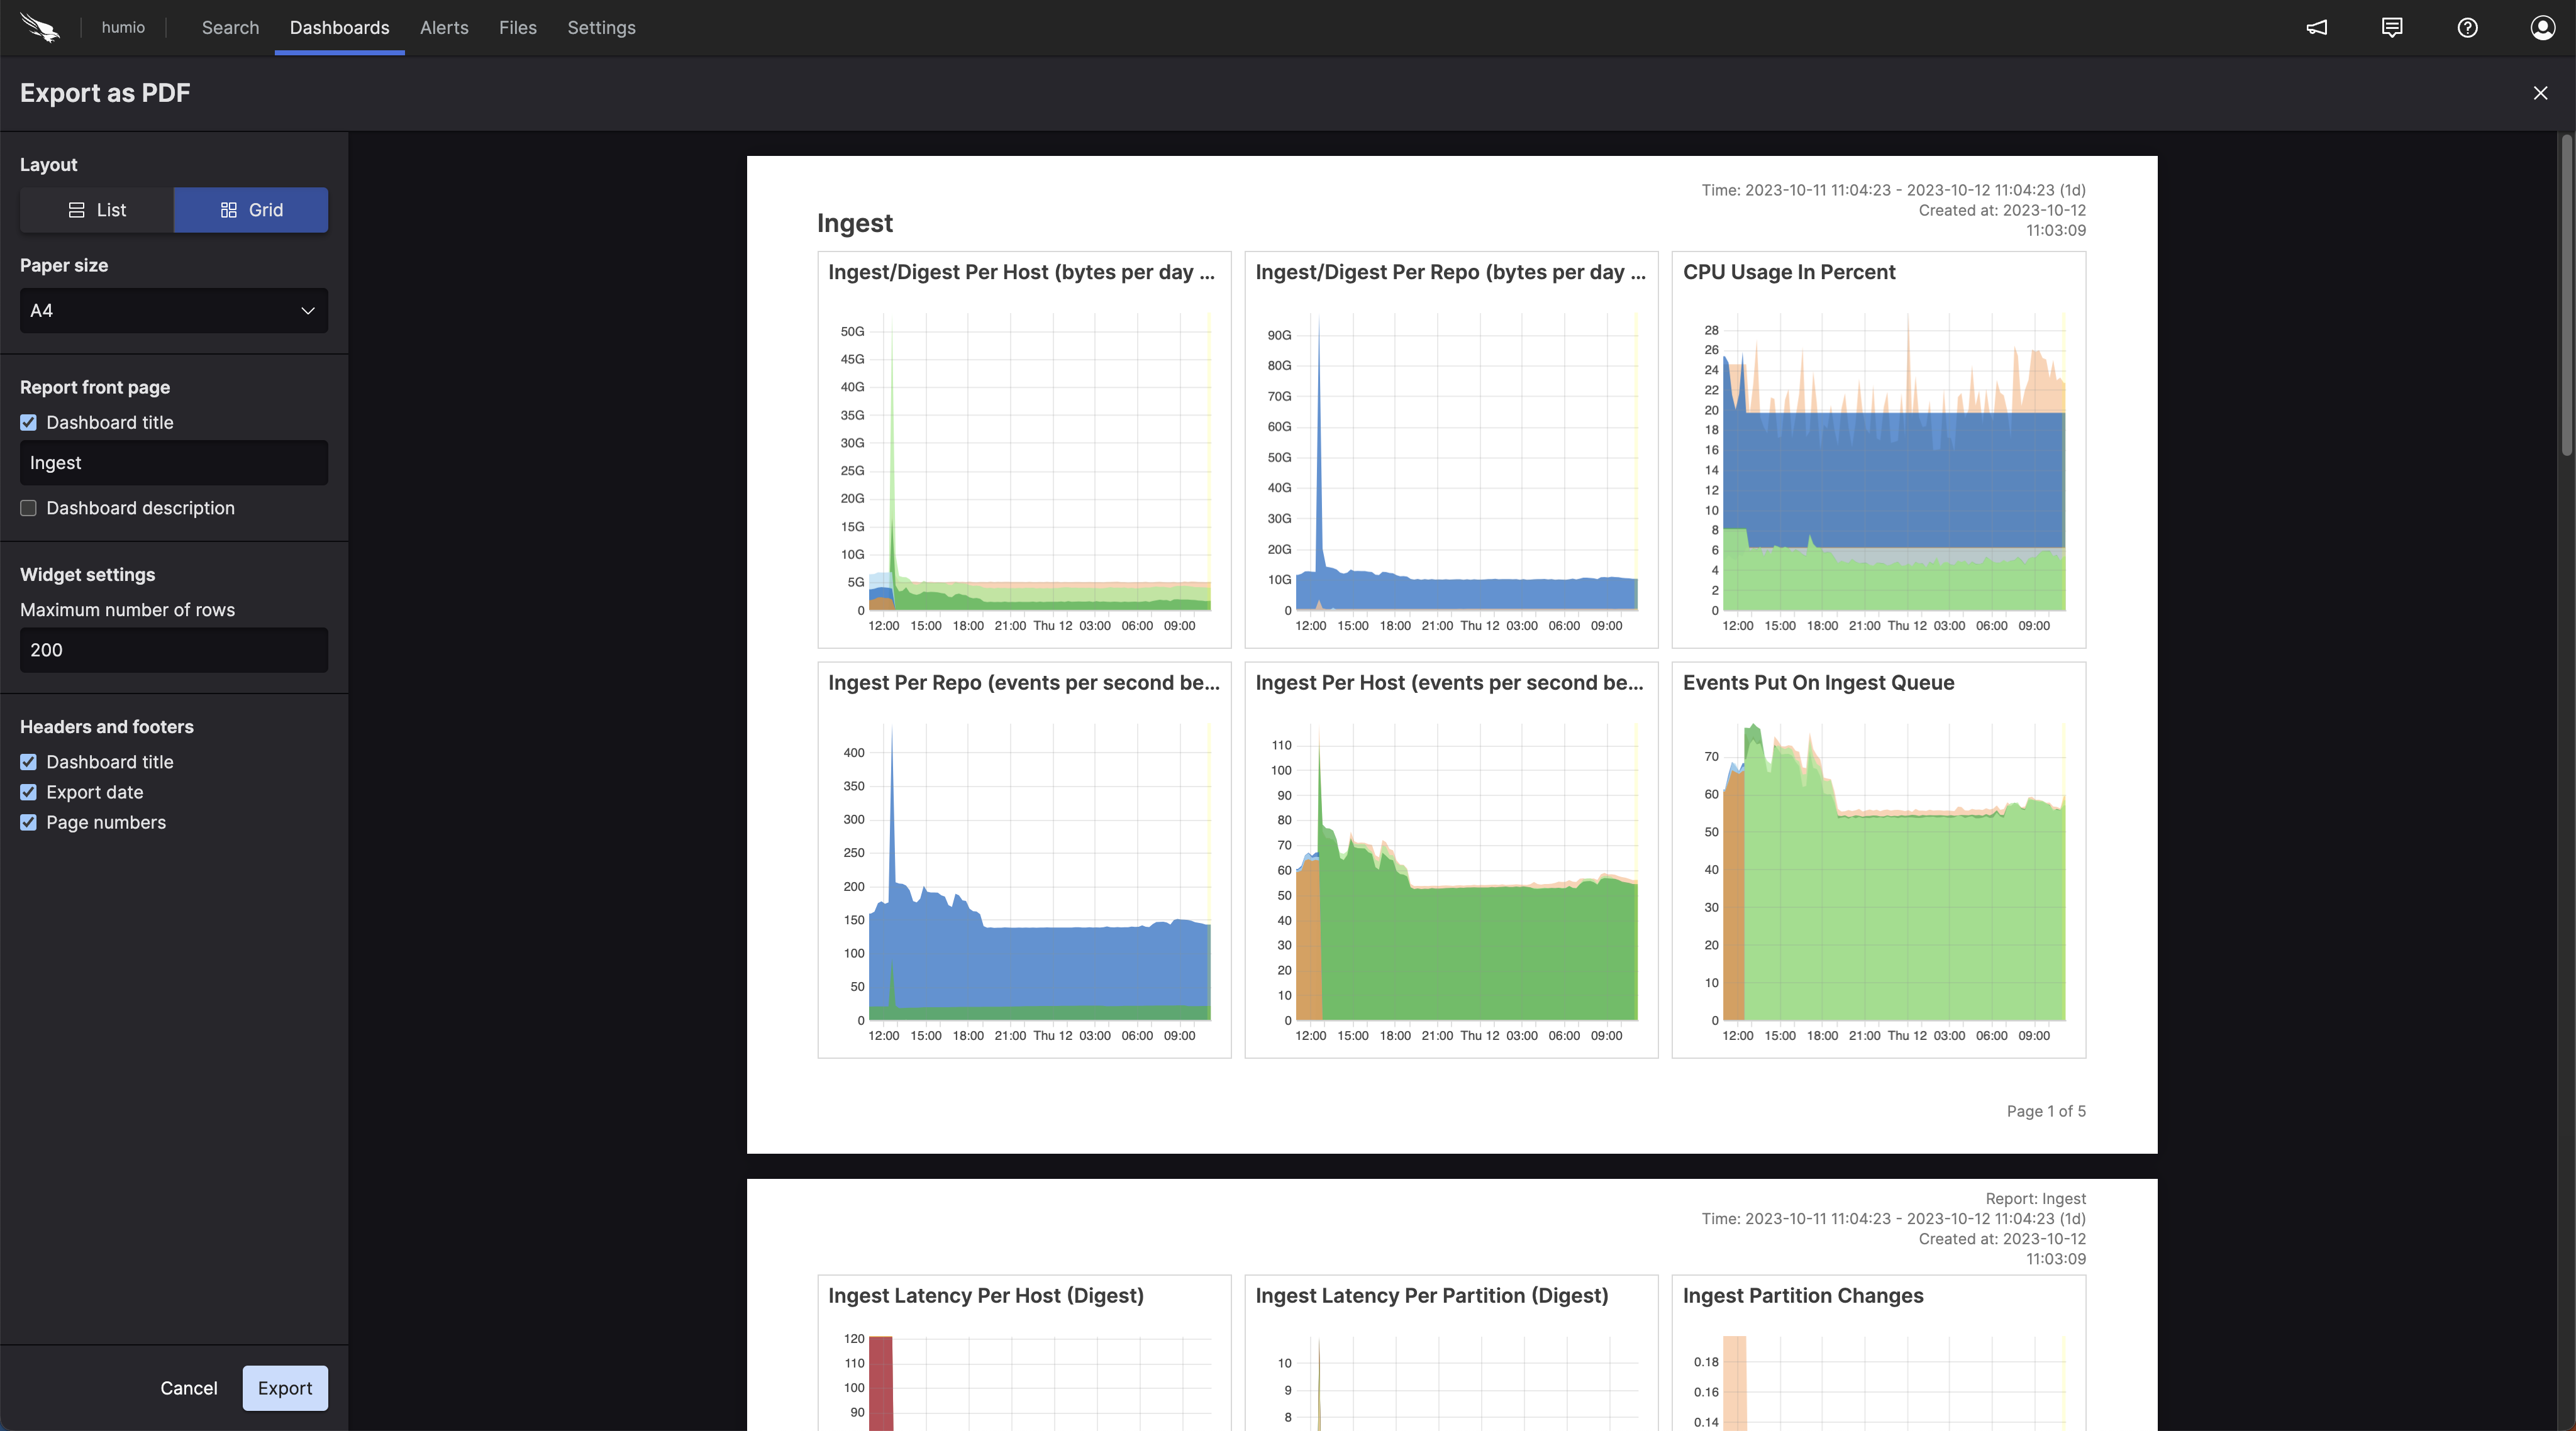This screenshot has height=1431, width=2576.
Task: Click the Cancel button
Action: coord(188,1388)
